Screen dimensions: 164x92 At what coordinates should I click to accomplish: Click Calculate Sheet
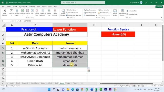[x=132, y=14]
